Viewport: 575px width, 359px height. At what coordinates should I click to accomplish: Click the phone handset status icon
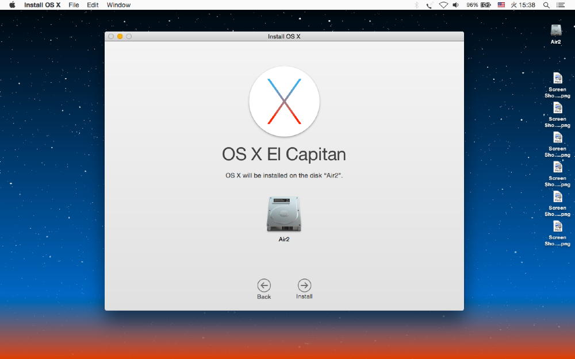[x=429, y=5]
